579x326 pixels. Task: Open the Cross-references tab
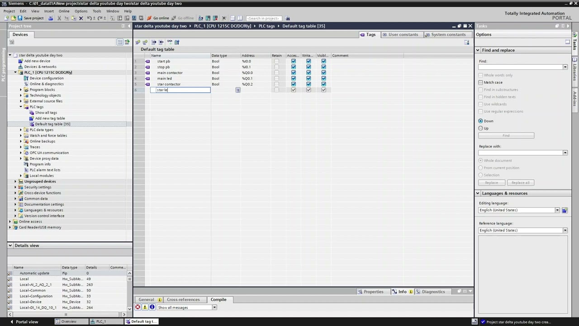[183, 299]
